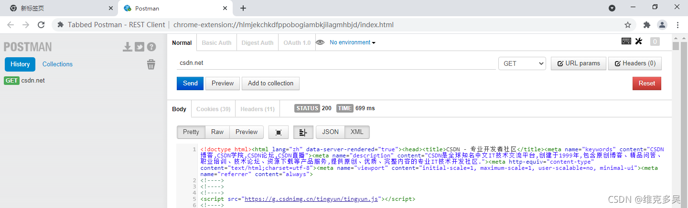This screenshot has width=688, height=208.
Task: Set response format to JSON
Action: coord(331,132)
